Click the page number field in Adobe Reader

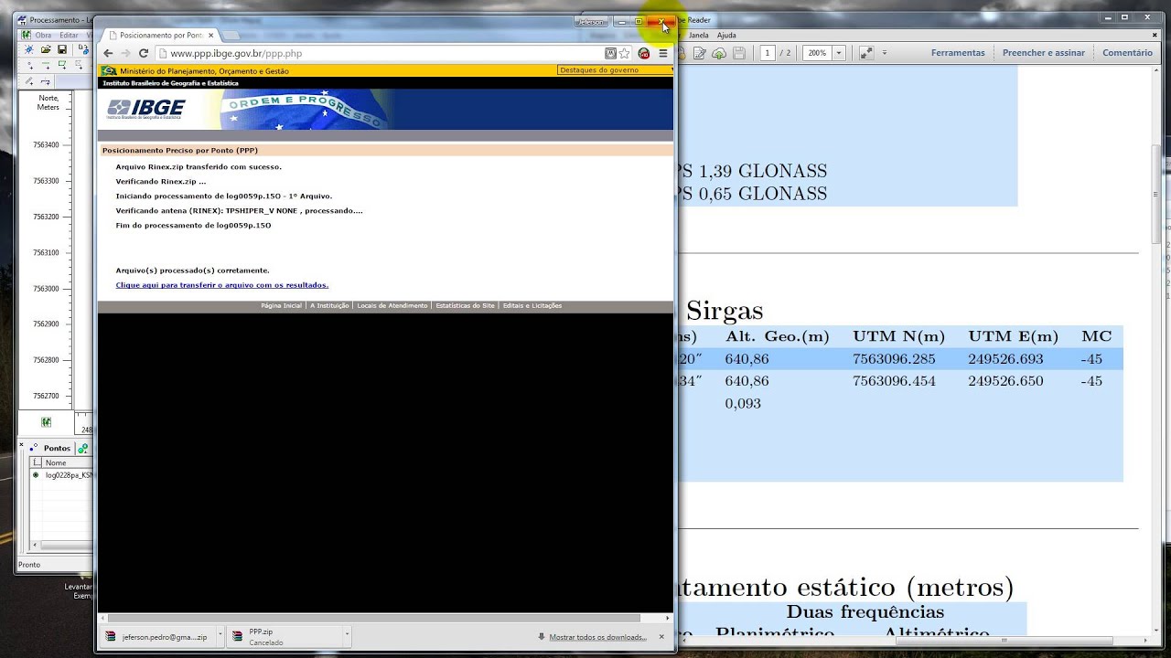pos(768,53)
